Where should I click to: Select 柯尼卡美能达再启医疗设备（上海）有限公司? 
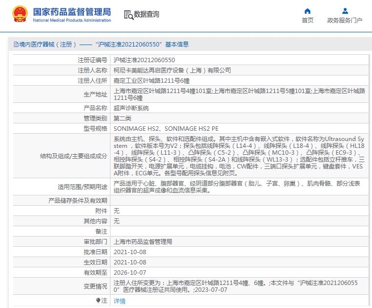pyautogui.click(x=172, y=71)
